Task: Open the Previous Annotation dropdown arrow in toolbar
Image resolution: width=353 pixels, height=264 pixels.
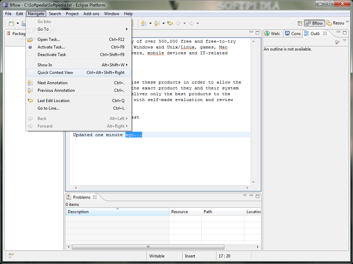Action: pos(163,23)
